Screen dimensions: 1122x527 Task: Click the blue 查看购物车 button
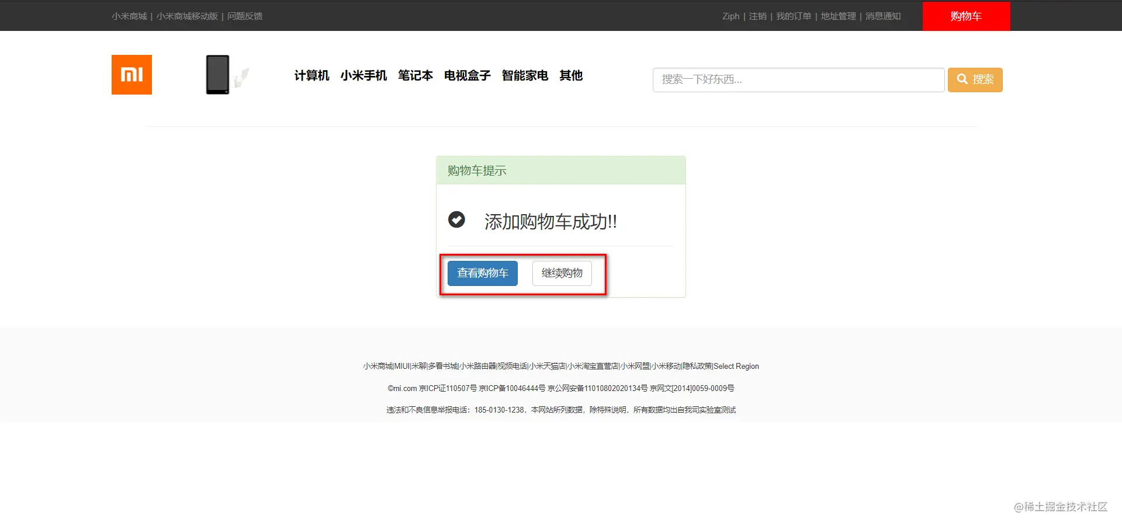pos(483,273)
